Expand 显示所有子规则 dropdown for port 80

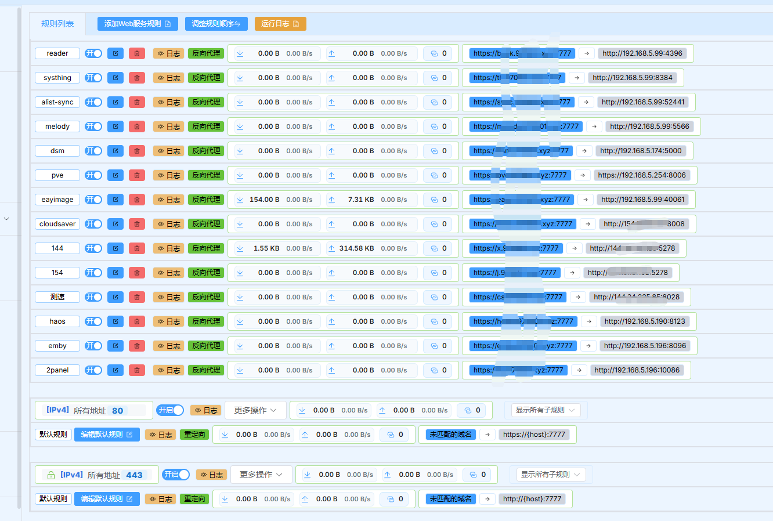(546, 410)
